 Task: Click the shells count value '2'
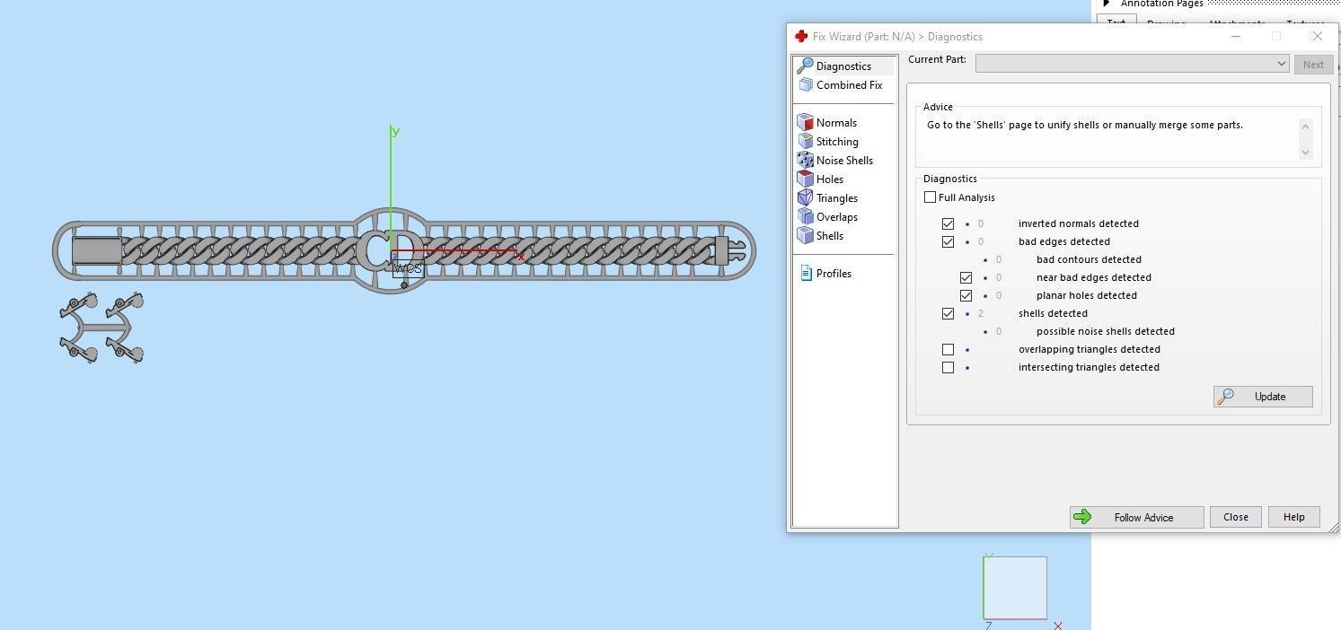tap(981, 313)
